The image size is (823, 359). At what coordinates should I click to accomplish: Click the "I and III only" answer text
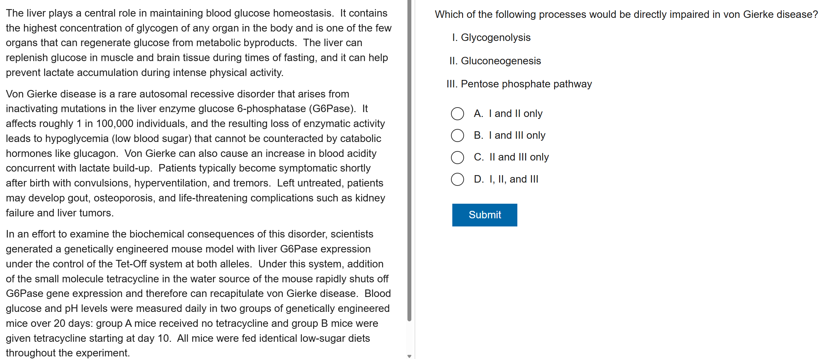pyautogui.click(x=517, y=135)
